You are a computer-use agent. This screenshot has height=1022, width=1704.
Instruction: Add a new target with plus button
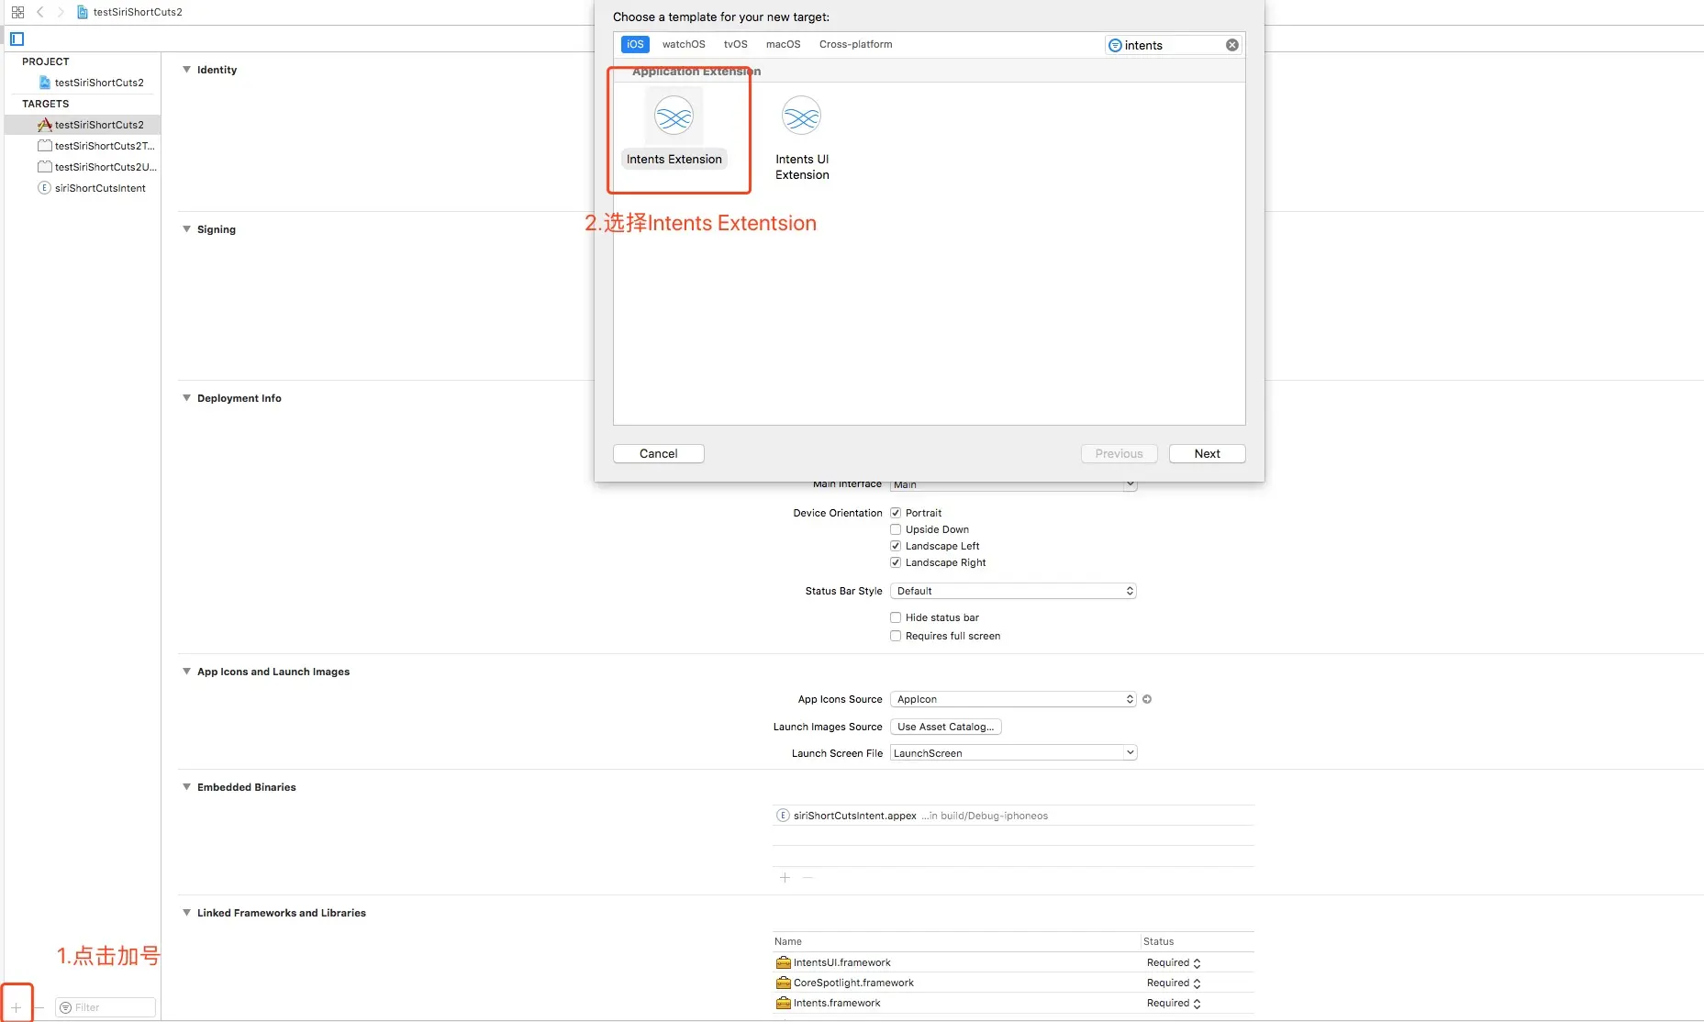point(17,1007)
